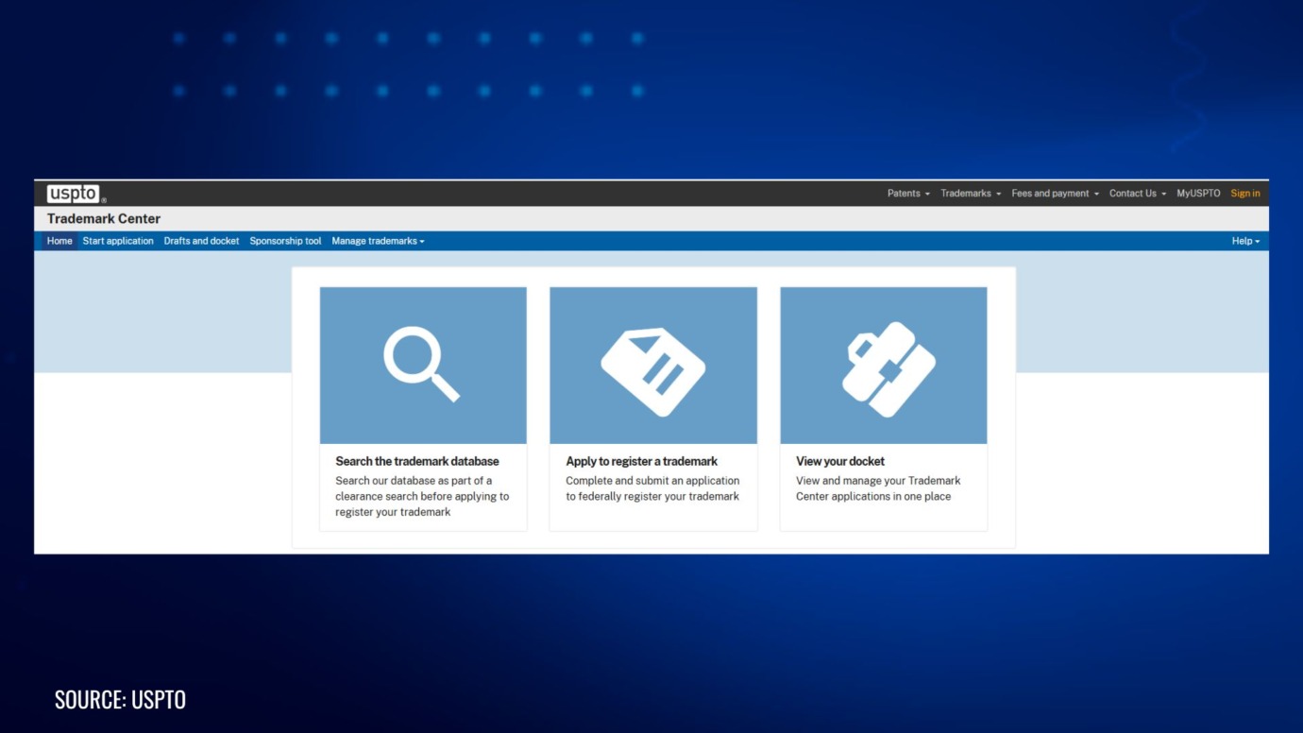Open MyUSPTO

point(1198,193)
